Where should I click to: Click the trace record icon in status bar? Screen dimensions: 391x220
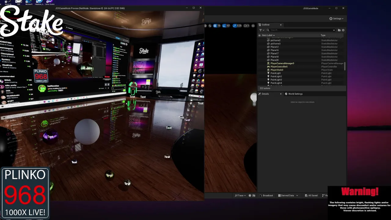click(x=250, y=196)
